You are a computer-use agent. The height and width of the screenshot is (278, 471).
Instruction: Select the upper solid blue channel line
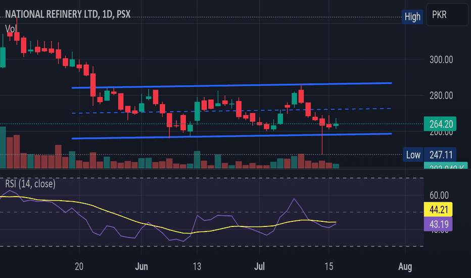[231, 85]
